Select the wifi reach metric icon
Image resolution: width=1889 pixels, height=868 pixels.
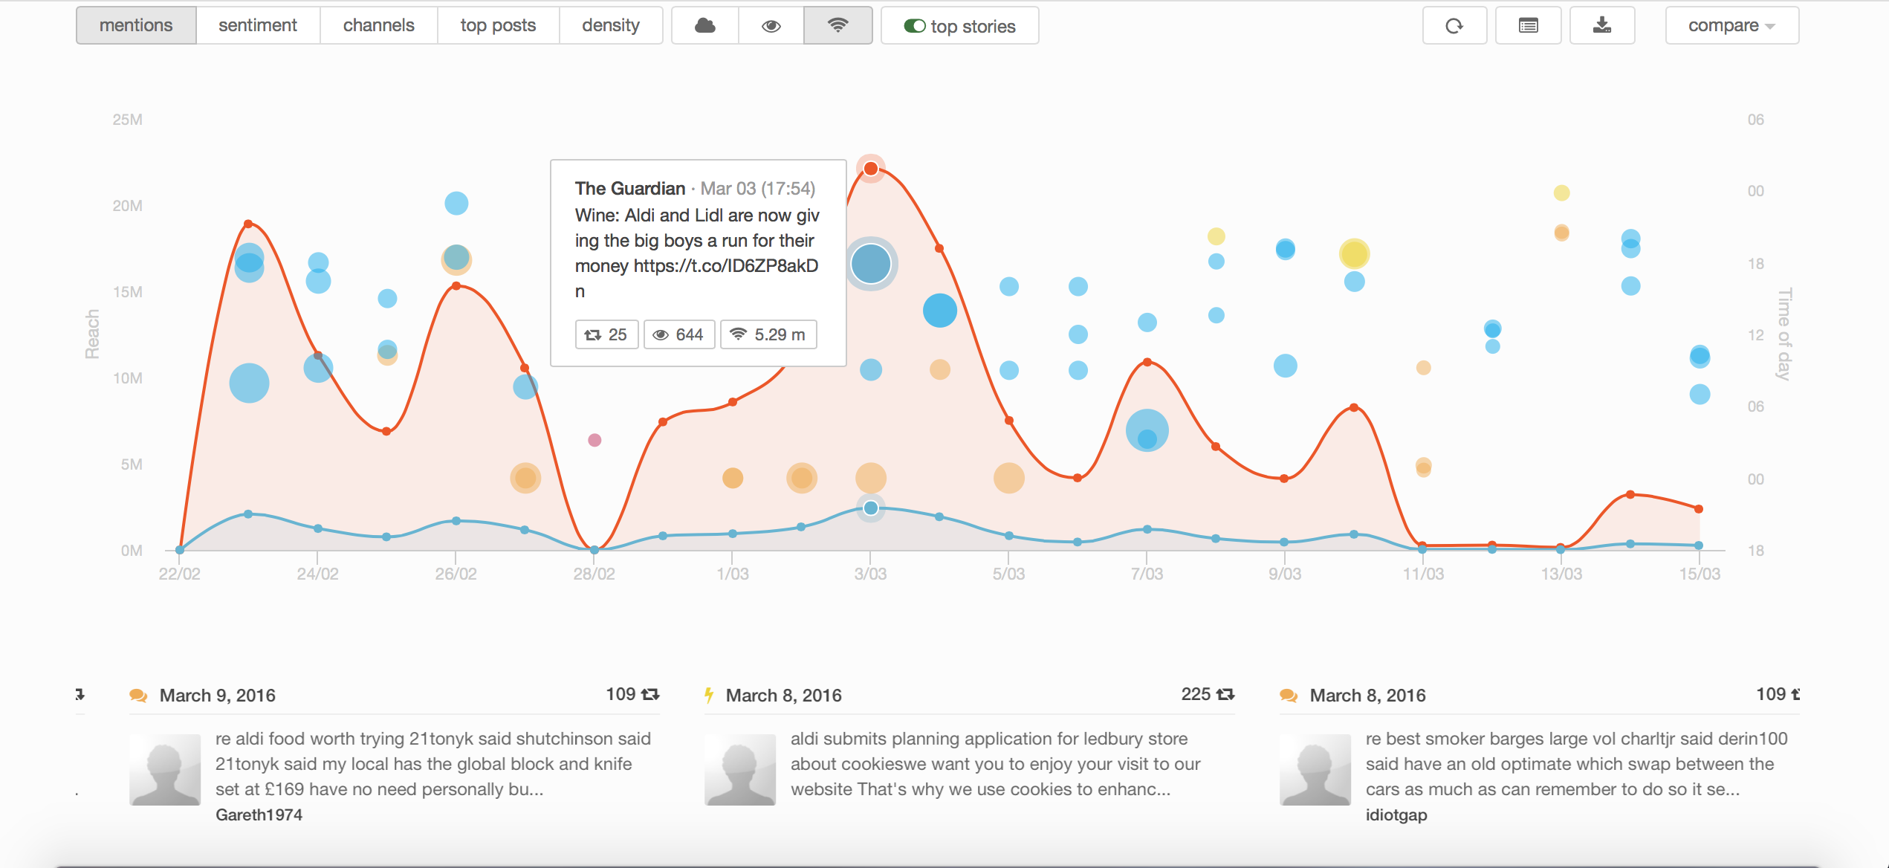pos(837,26)
